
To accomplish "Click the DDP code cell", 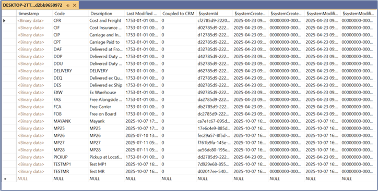I will [70, 57].
